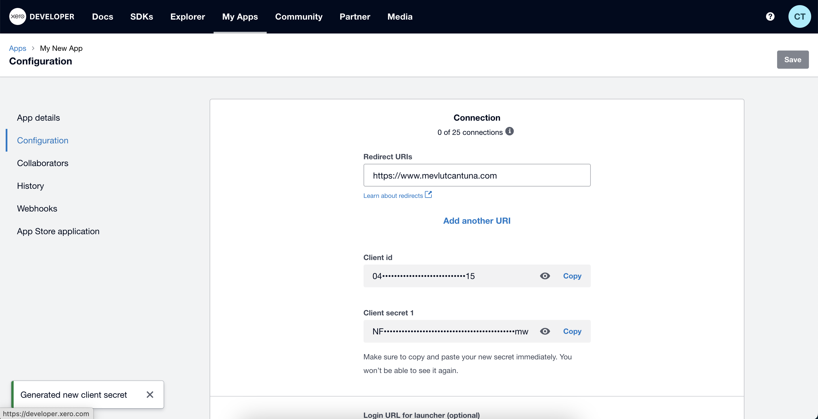Screen dimensions: 818x419
Task: Go back to Apps breadcrumb
Action: (17, 48)
